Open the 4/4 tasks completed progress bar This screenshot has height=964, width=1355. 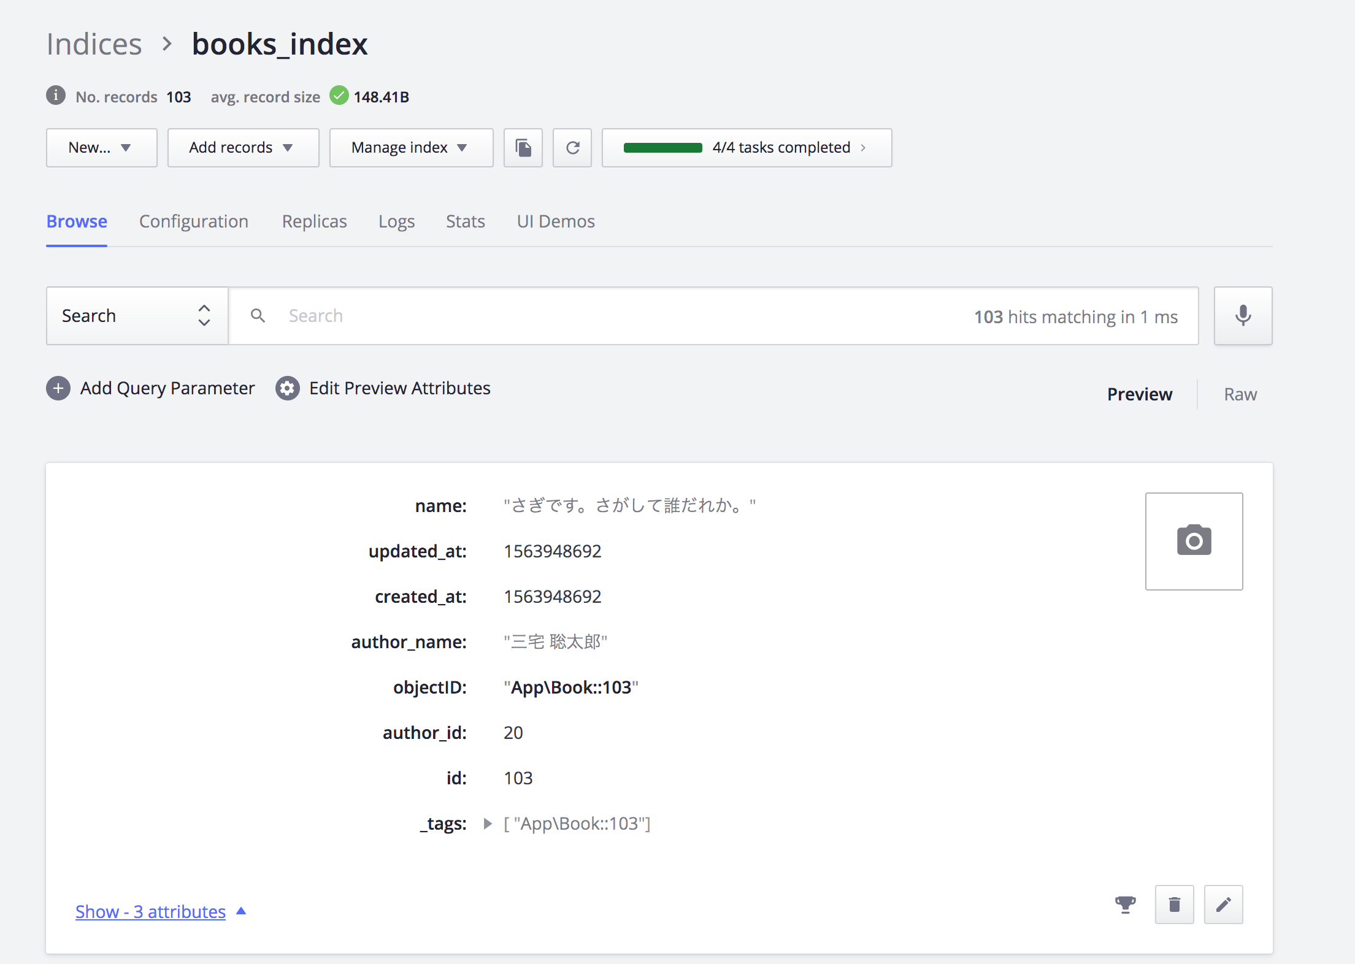[x=747, y=148]
